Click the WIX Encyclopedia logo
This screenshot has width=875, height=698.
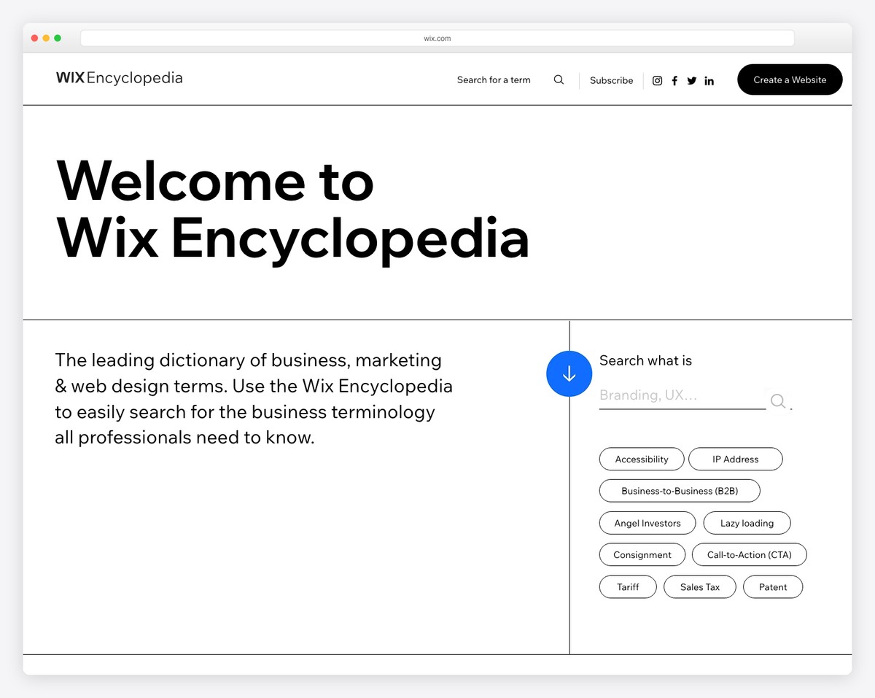tap(119, 78)
